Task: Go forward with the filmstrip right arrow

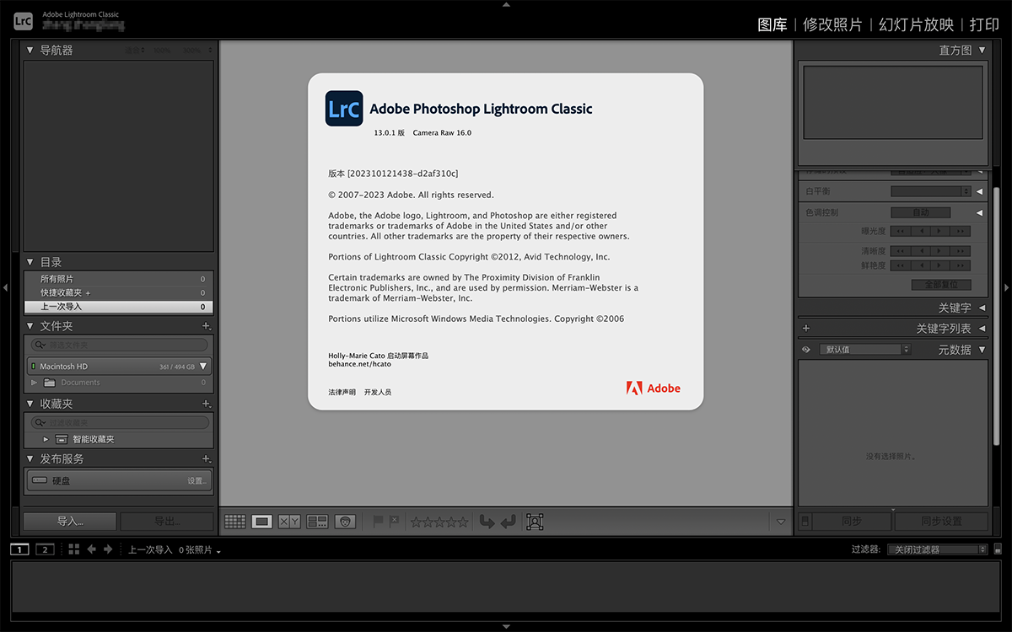Action: tap(108, 549)
